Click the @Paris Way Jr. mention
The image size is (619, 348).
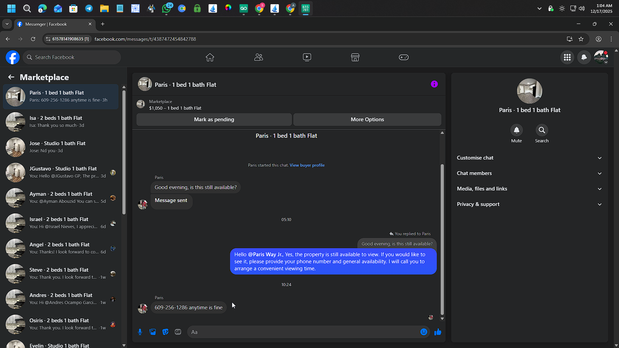click(266, 254)
